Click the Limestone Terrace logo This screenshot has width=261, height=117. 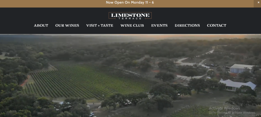tap(130, 16)
